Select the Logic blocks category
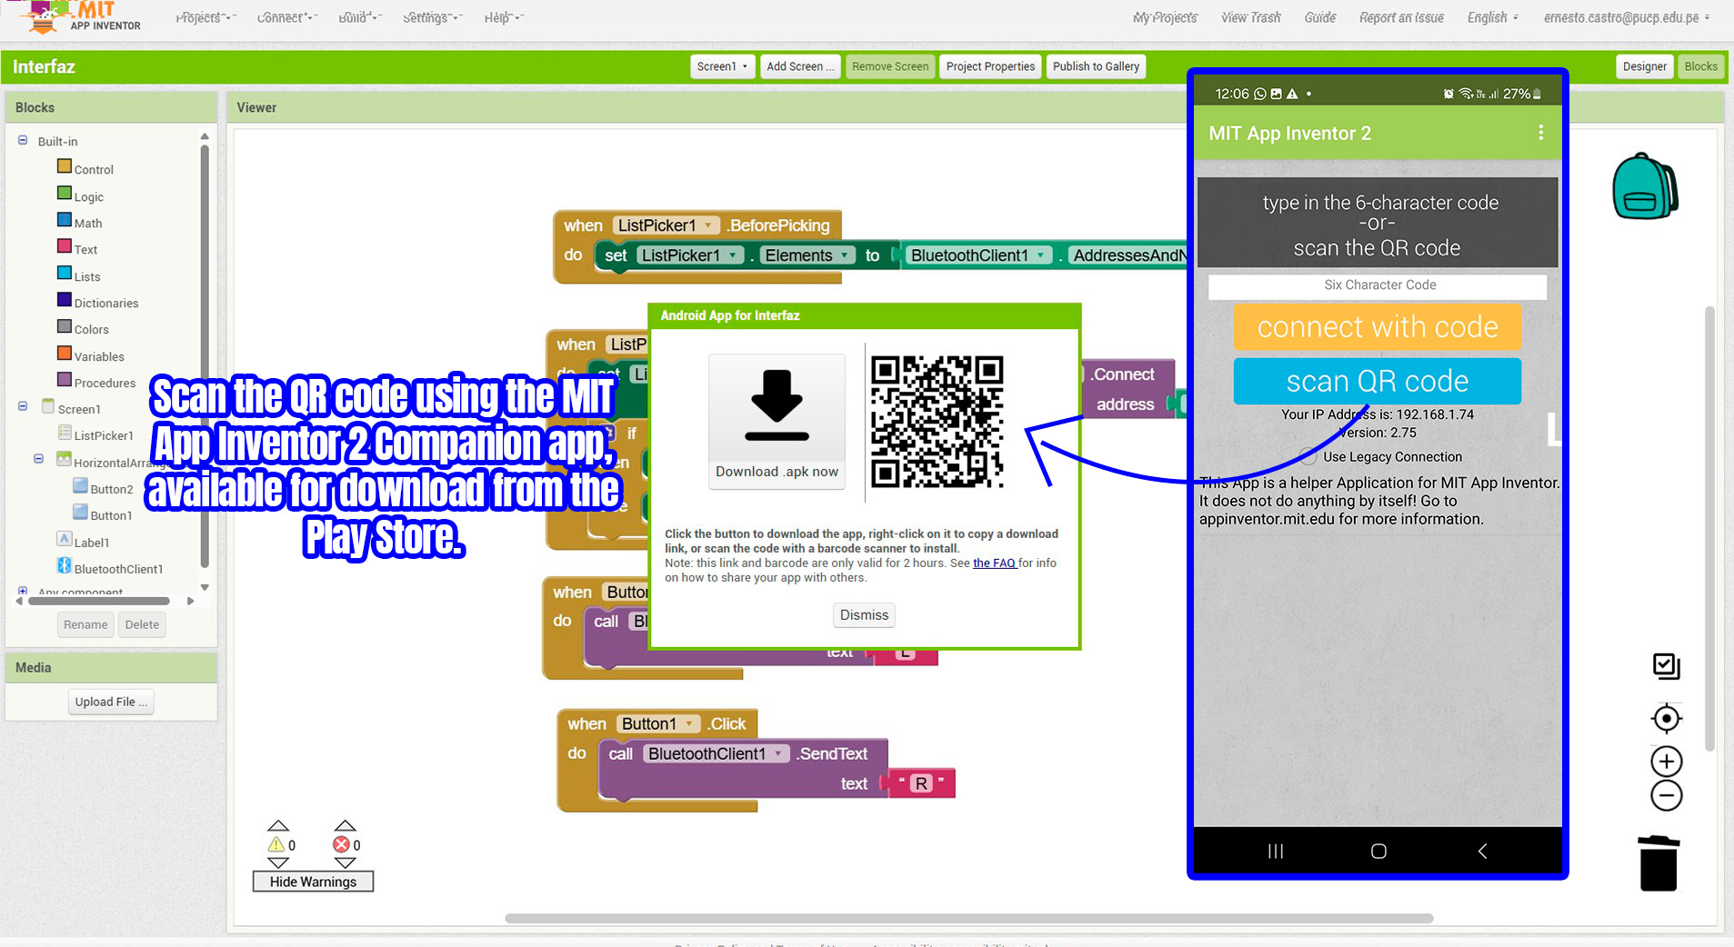This screenshot has height=947, width=1734. [81, 195]
